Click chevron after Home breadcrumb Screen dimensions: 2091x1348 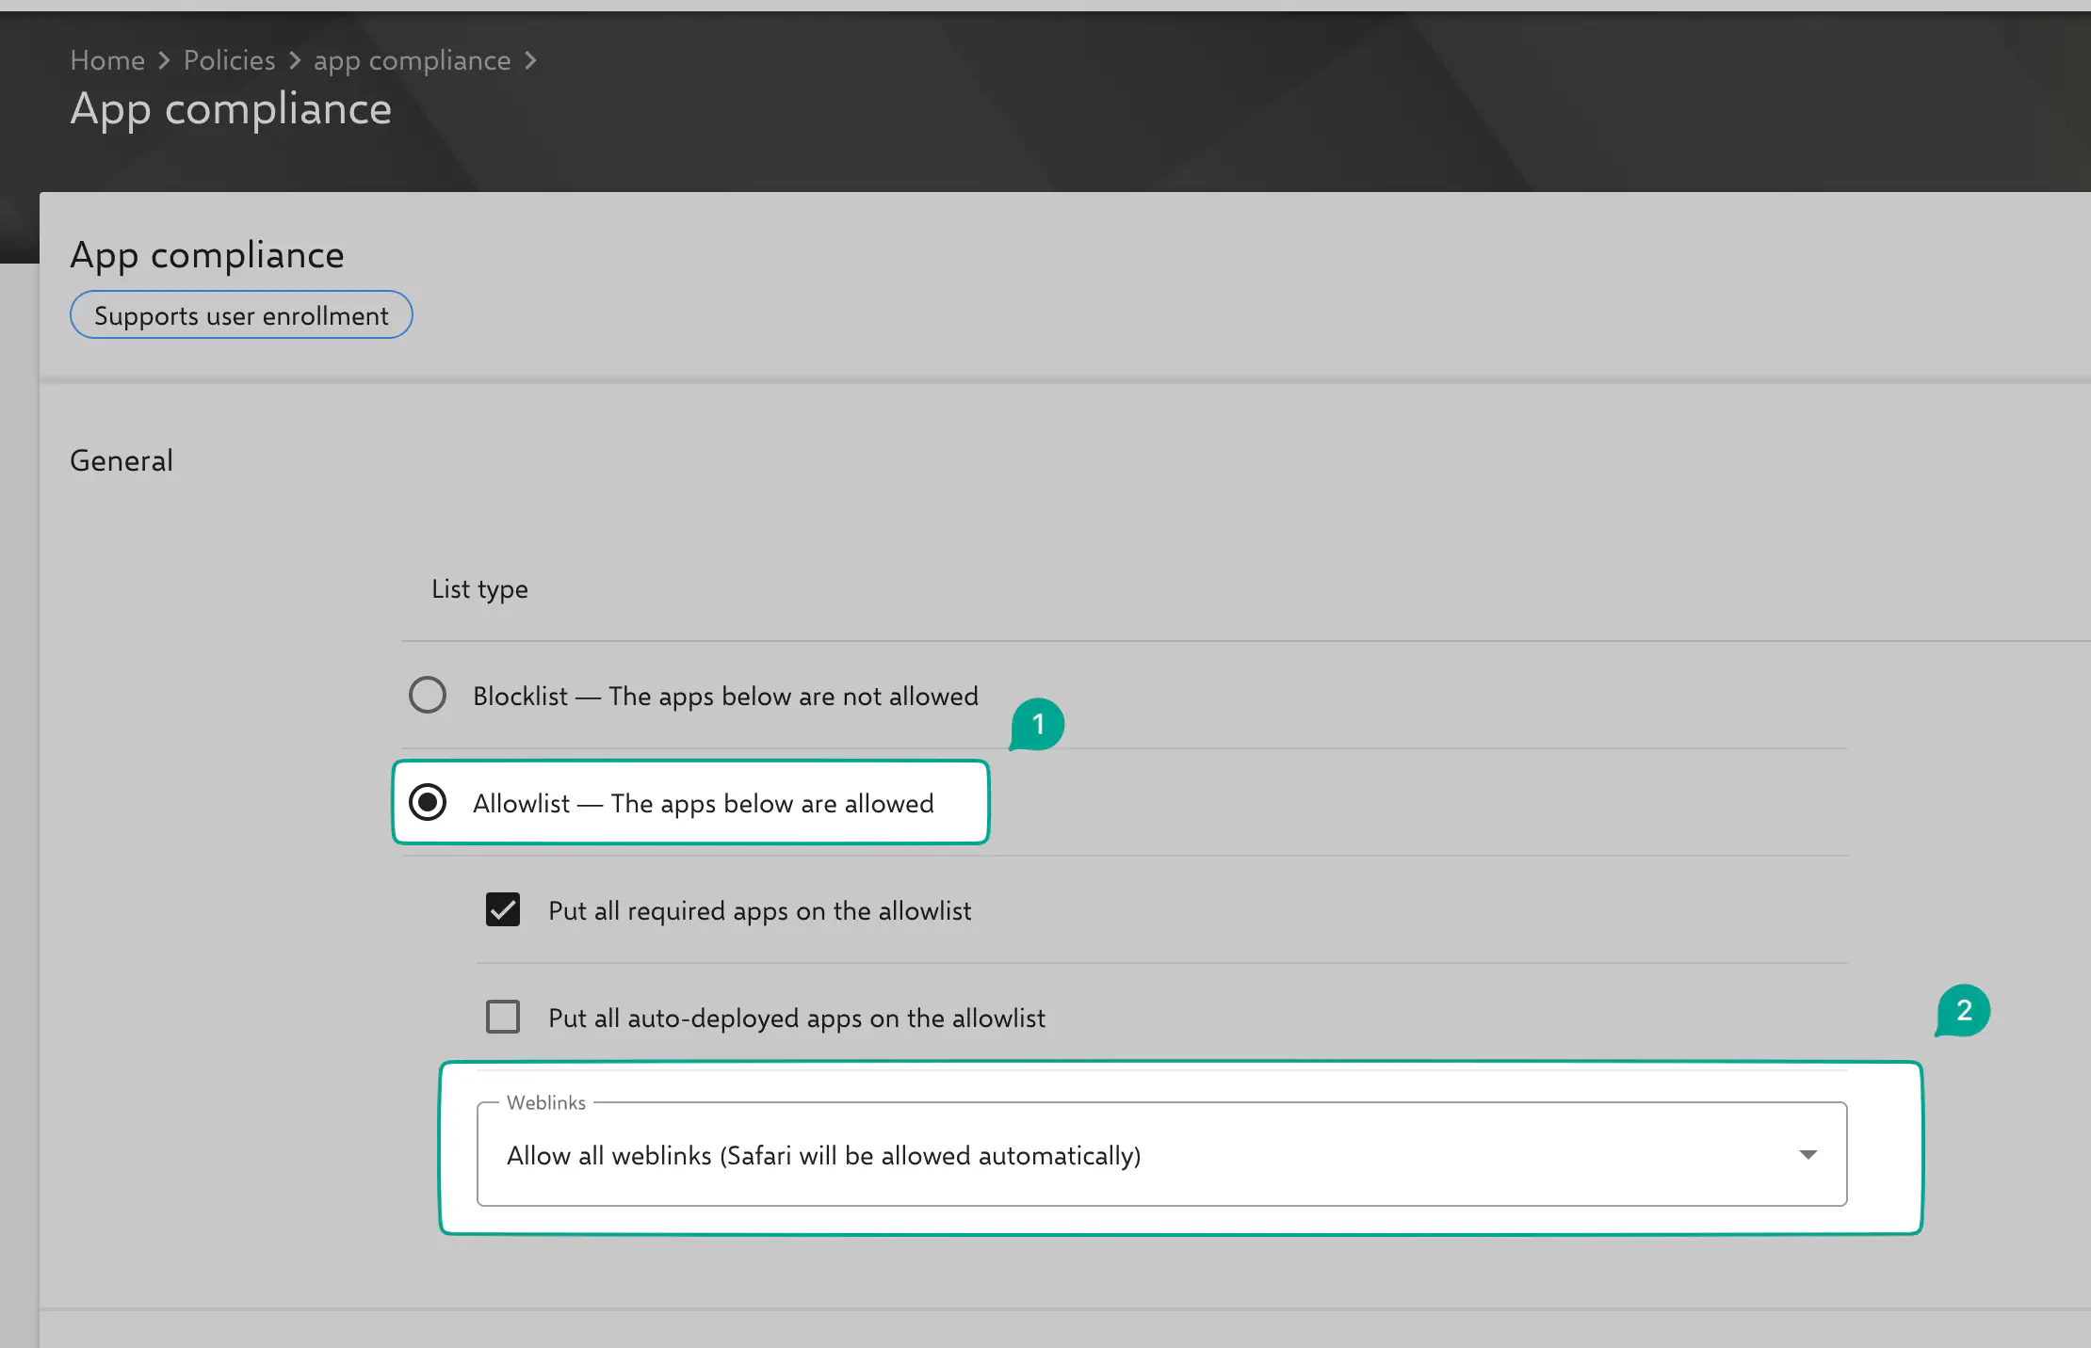(x=164, y=60)
